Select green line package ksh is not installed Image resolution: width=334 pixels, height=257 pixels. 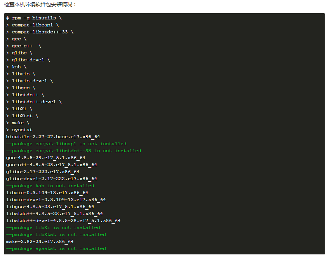point(50,186)
